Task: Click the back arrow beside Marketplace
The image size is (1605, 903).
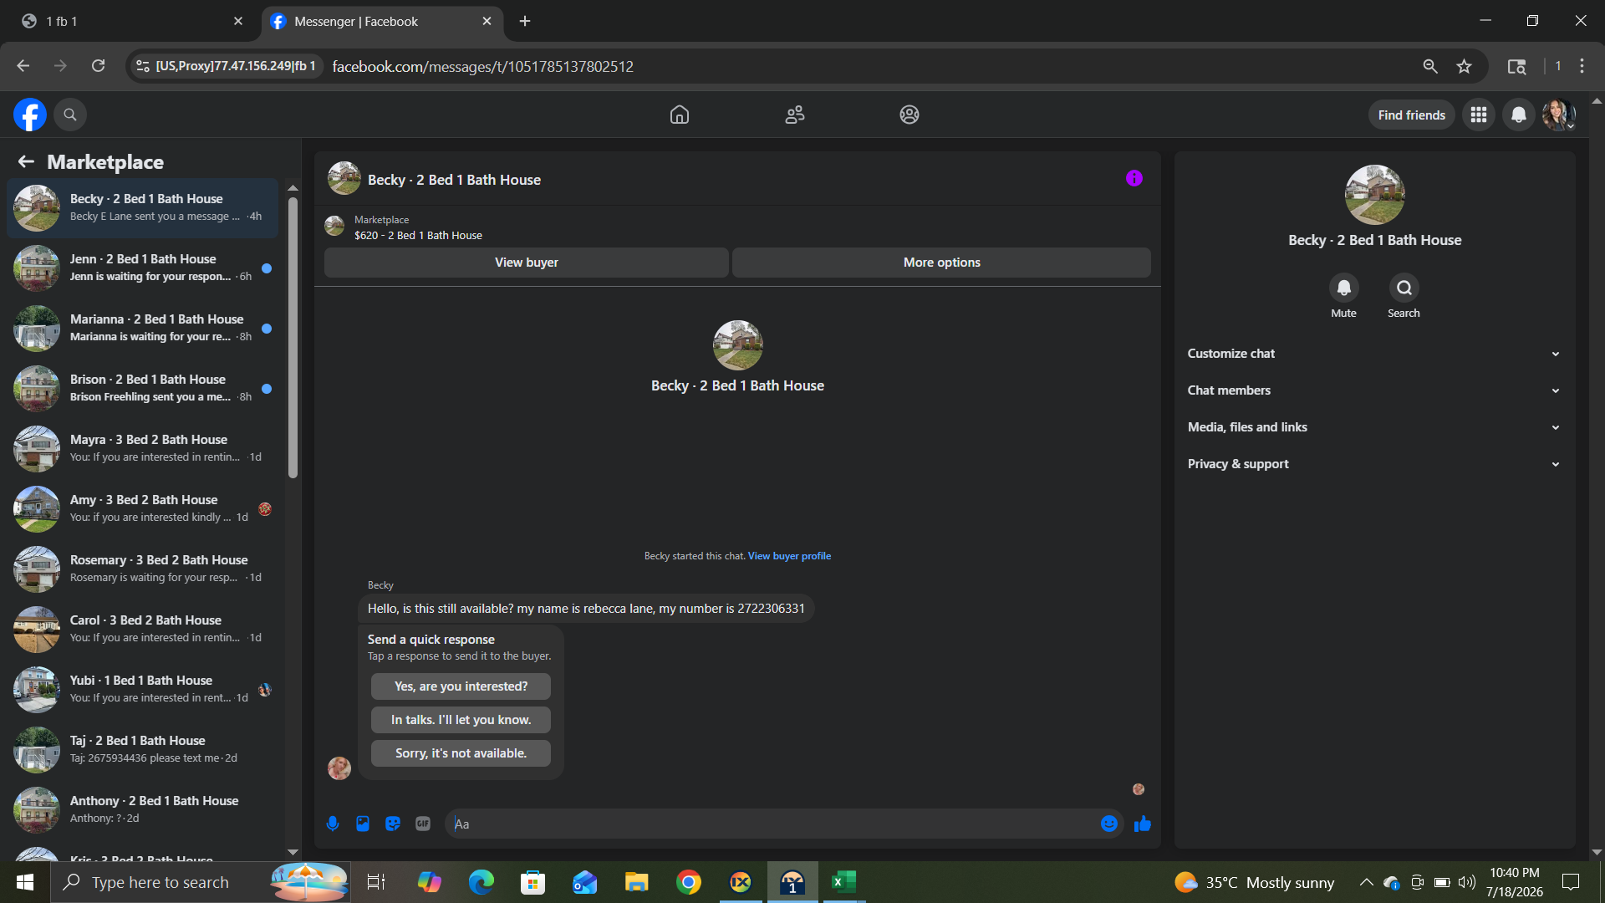Action: point(26,161)
